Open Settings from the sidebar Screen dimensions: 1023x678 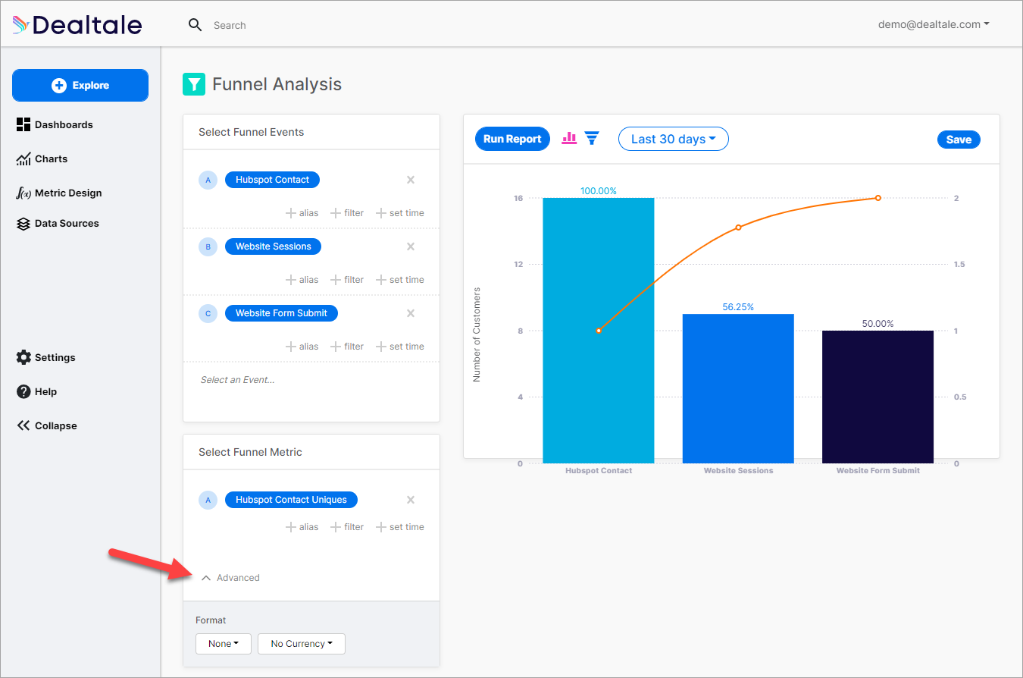tap(46, 357)
